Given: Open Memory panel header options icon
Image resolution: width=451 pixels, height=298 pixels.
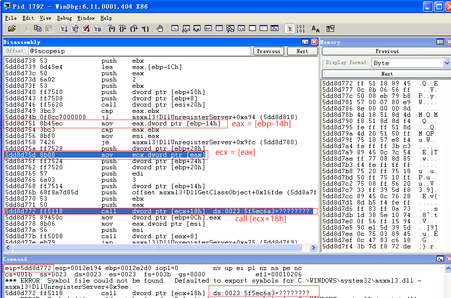Looking at the screenshot, I should (440, 42).
